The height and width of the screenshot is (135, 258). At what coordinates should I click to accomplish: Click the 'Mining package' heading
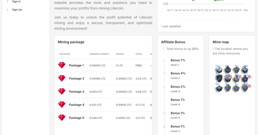tap(71, 42)
